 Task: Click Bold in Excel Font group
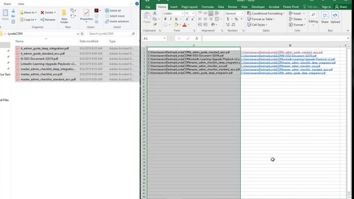pyautogui.click(x=165, y=19)
